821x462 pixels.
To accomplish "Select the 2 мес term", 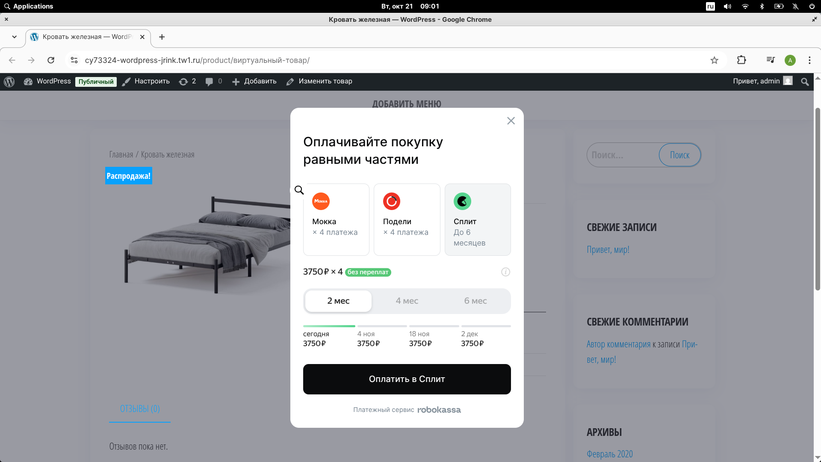I will [338, 301].
